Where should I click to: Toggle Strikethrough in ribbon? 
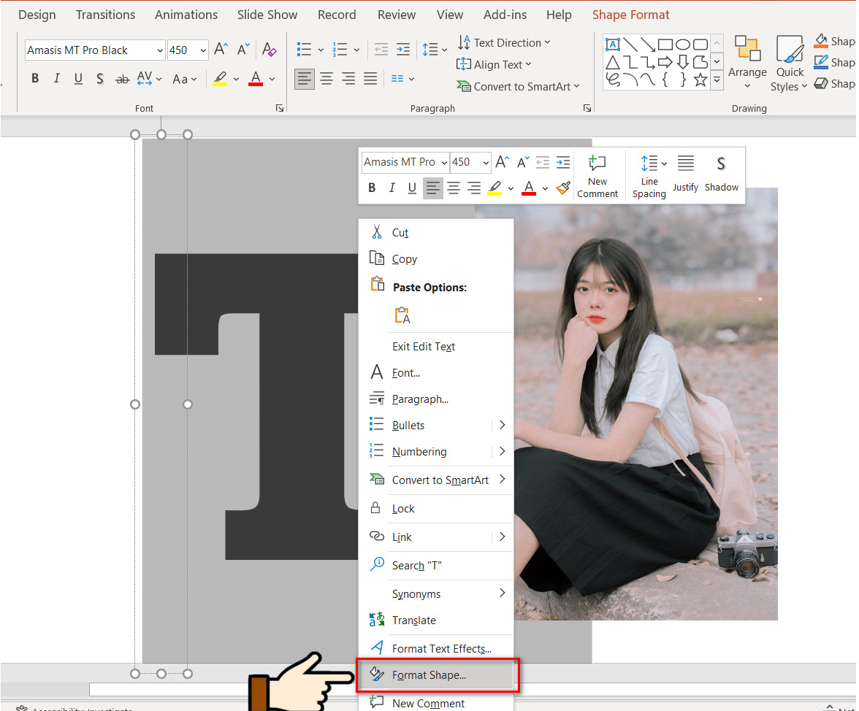(122, 80)
